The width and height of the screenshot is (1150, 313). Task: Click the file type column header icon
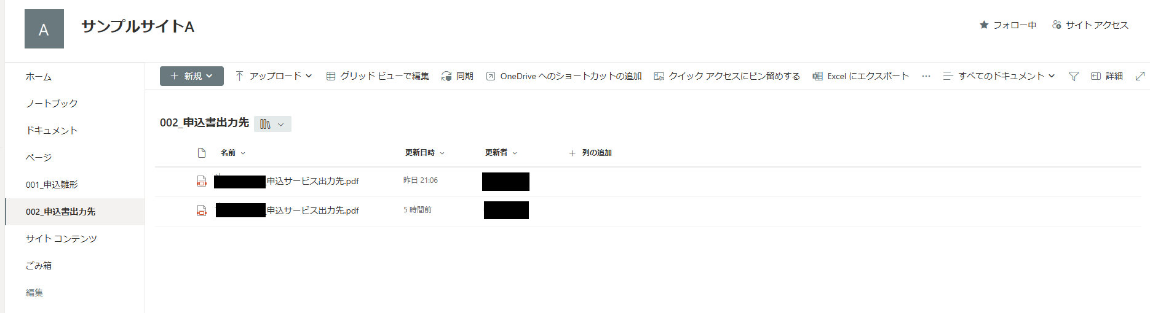[x=202, y=153]
